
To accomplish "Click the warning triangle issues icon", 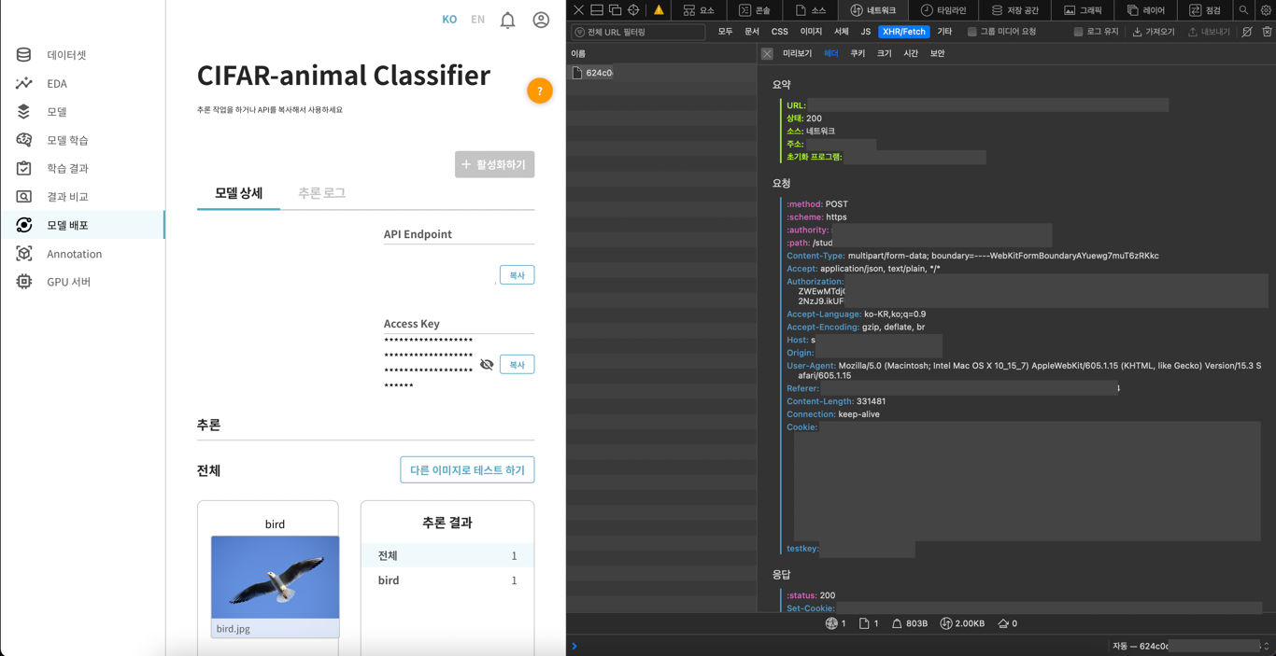I will [659, 9].
